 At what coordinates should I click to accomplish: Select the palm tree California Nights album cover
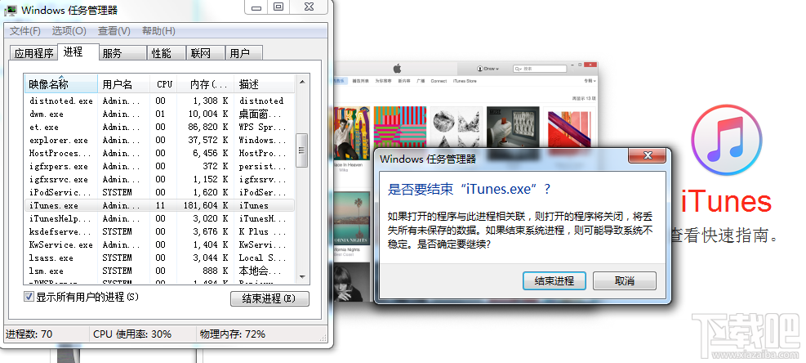tap(352, 218)
